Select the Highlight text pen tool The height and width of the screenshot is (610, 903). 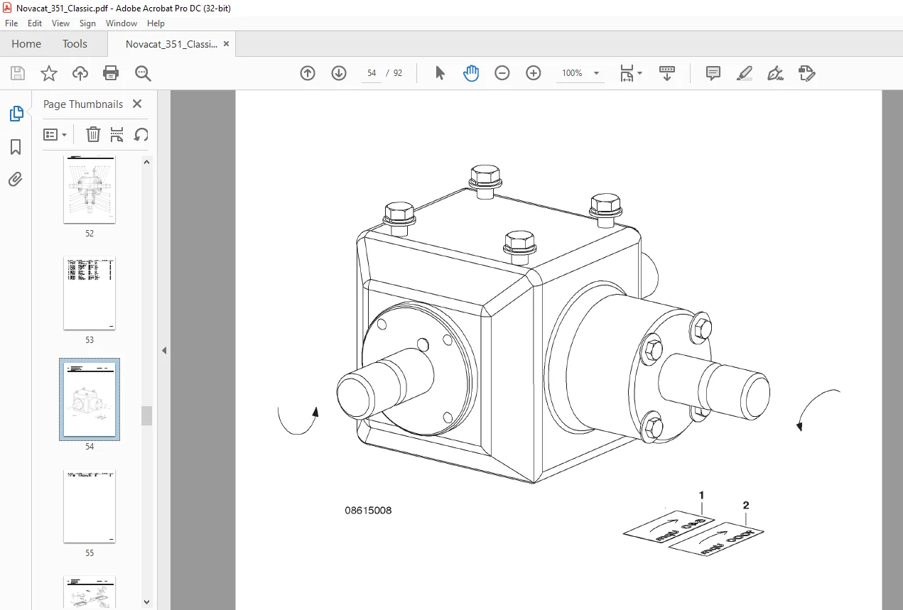point(745,73)
